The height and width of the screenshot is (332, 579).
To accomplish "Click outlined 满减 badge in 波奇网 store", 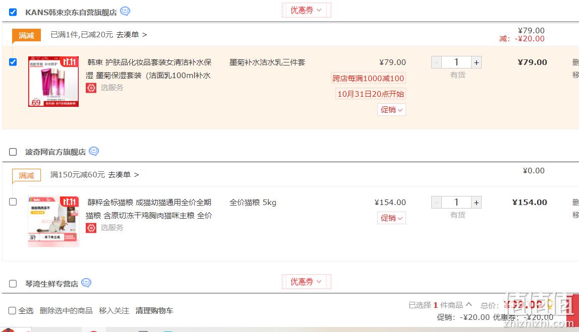I will pyautogui.click(x=26, y=176).
